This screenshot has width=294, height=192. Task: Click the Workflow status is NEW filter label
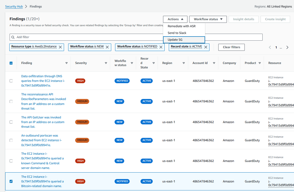tap(87, 46)
